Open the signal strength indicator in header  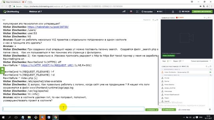124,11
